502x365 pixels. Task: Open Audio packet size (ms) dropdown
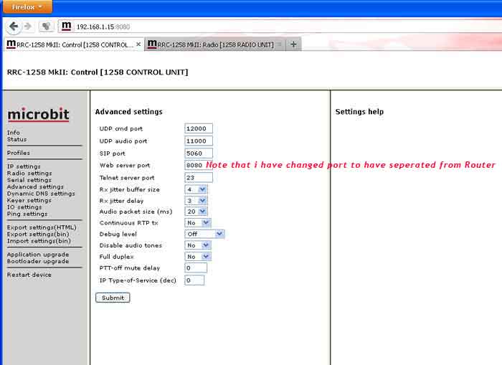pos(196,212)
